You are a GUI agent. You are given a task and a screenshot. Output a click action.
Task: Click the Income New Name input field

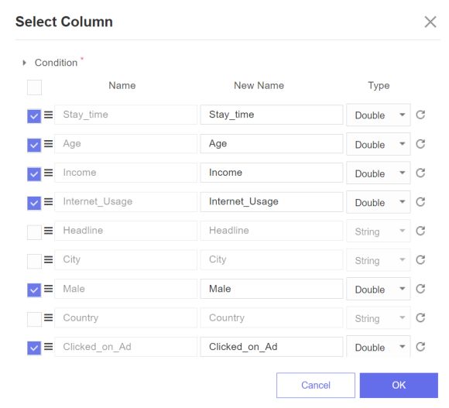pos(272,173)
